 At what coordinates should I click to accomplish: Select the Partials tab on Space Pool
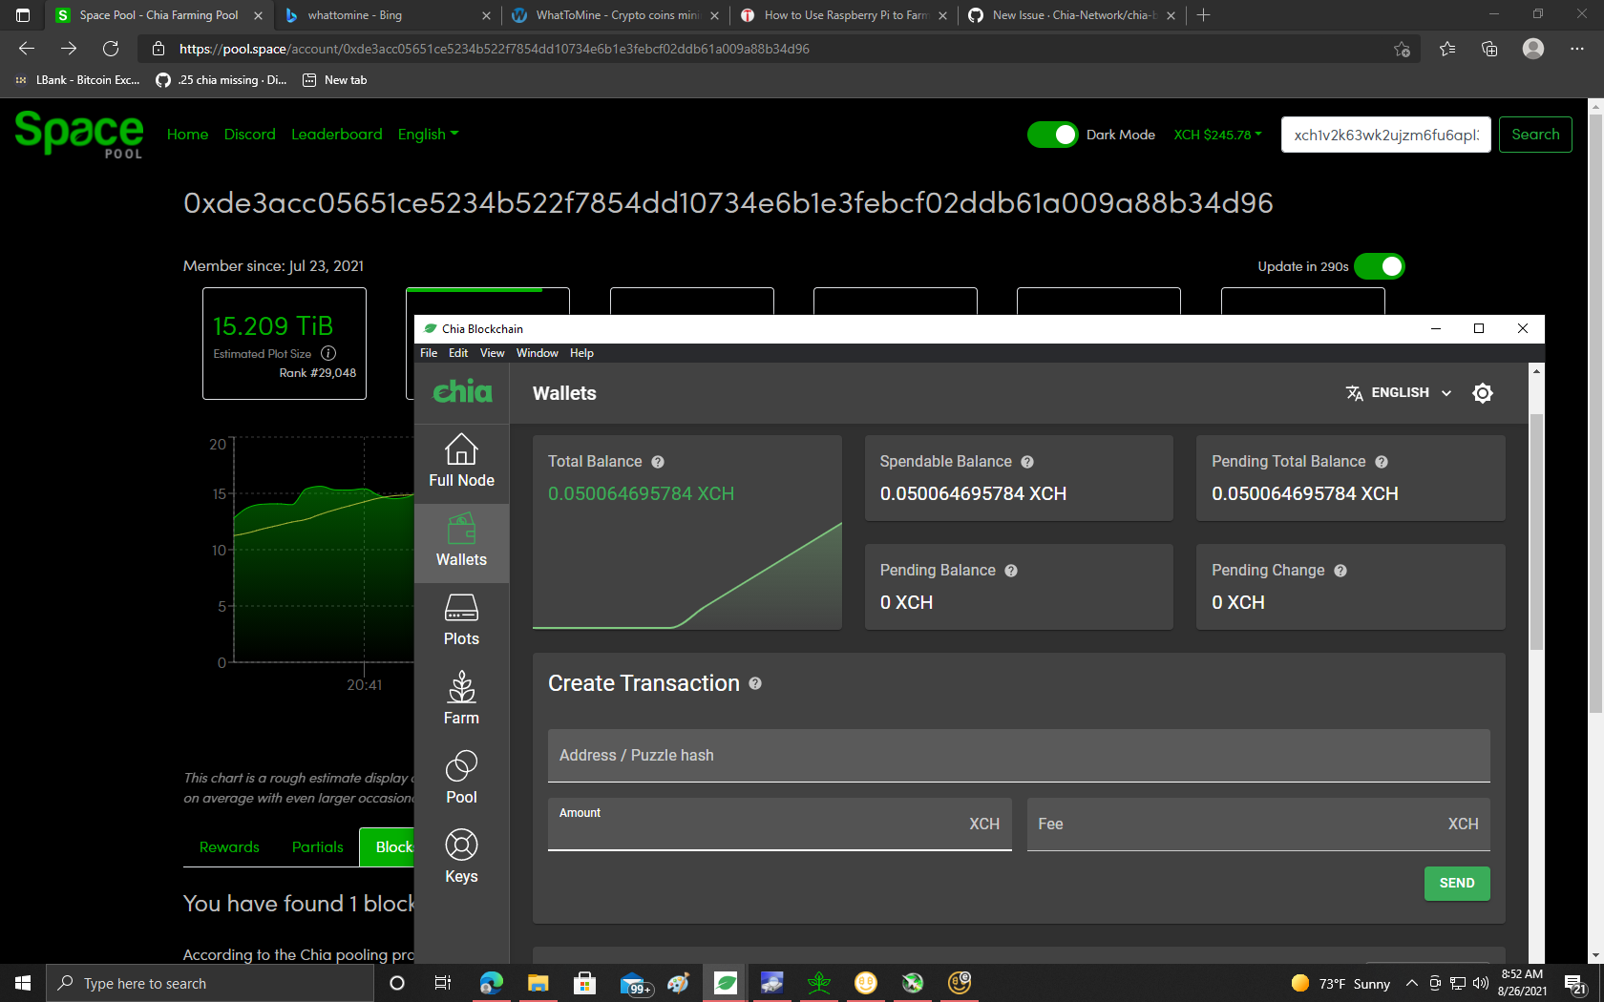pos(317,847)
